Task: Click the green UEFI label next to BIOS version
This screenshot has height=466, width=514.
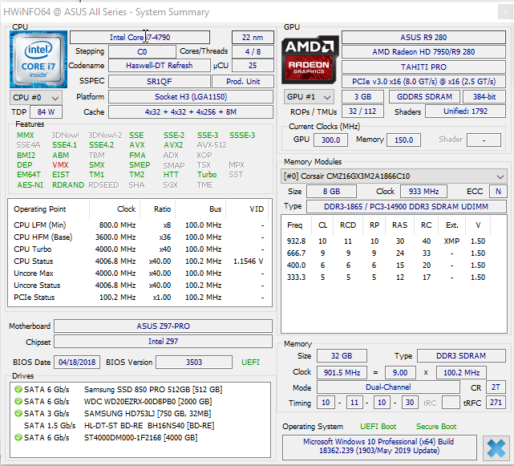Action: pos(250,363)
